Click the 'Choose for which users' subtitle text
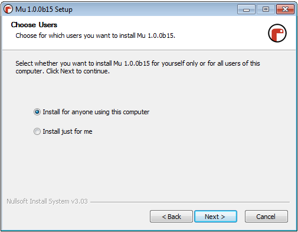 (x=95, y=36)
